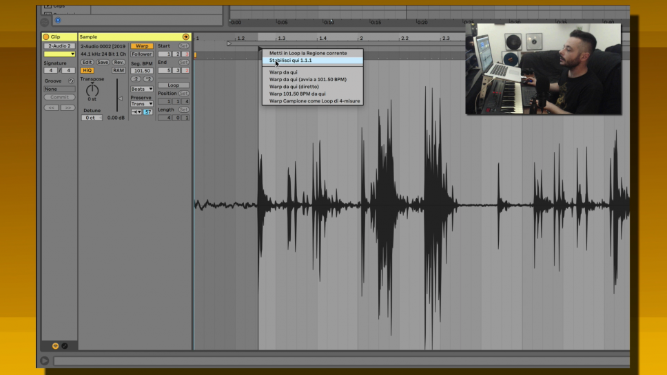This screenshot has width=667, height=375.
Task: Open the Beats warp mode dropdown
Action: click(x=141, y=89)
